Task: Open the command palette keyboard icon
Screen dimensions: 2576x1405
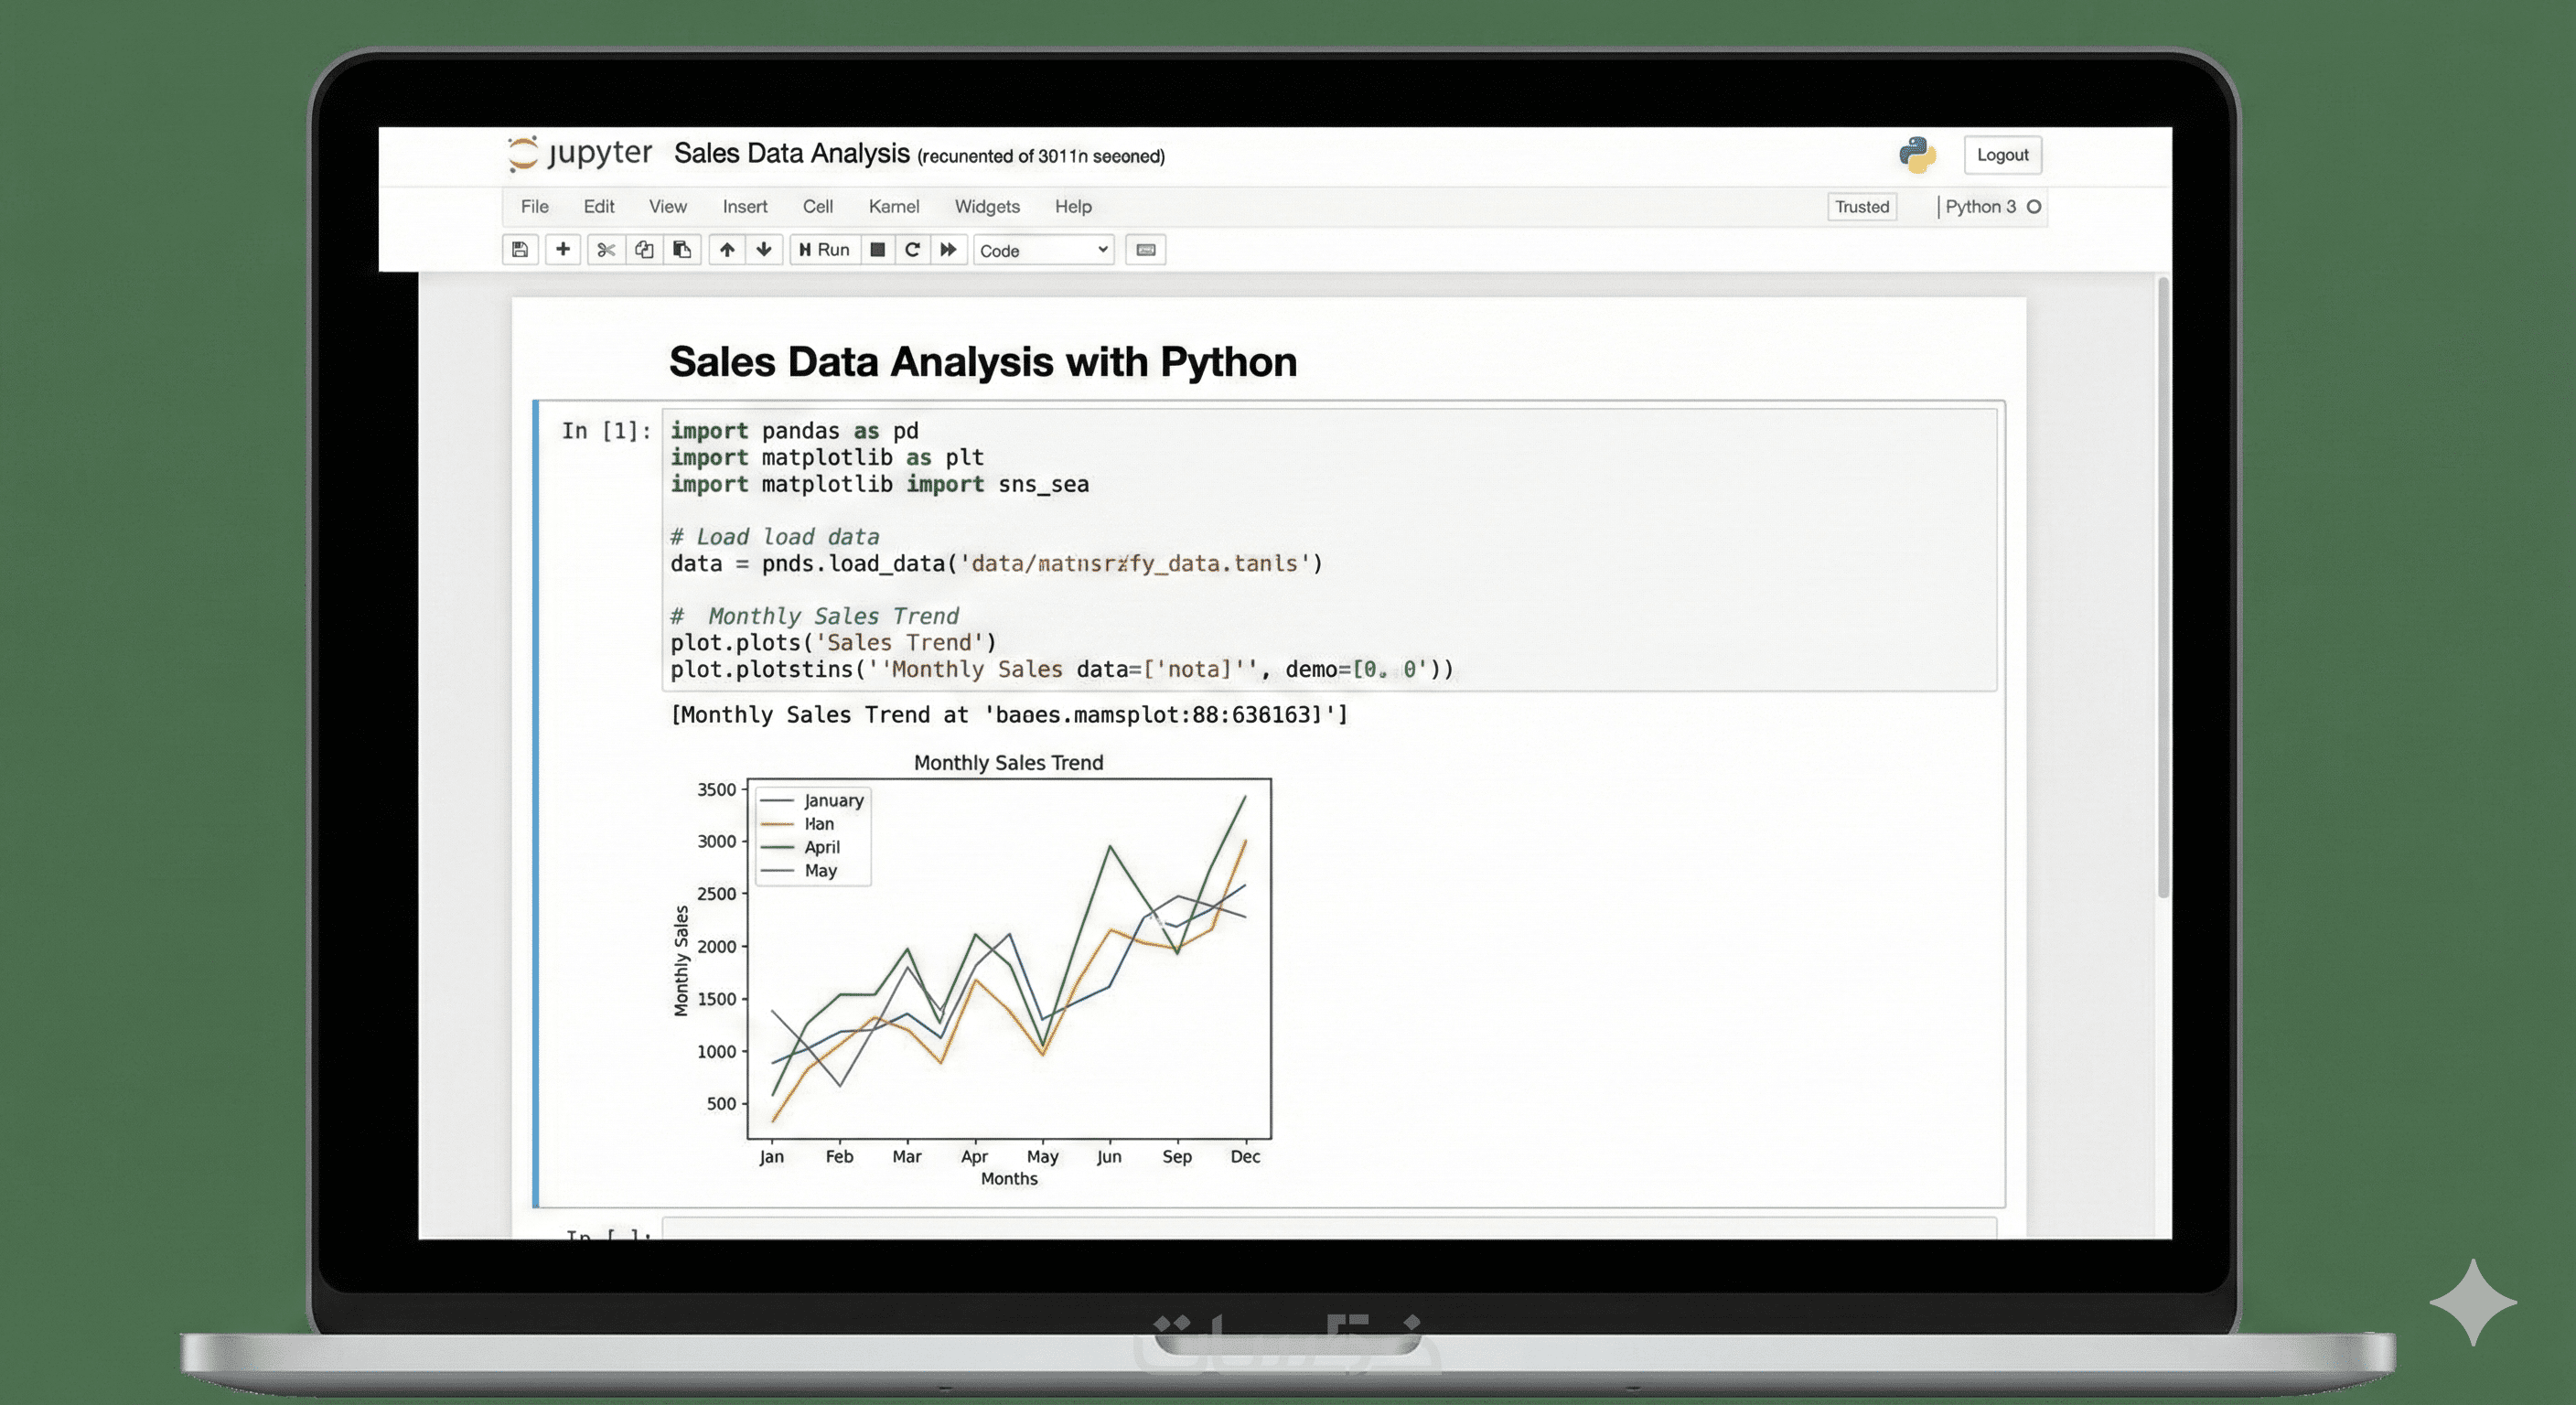Action: [1146, 250]
